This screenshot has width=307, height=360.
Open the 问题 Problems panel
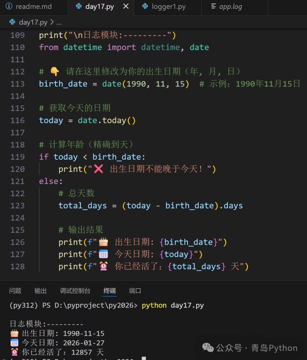click(x=15, y=291)
